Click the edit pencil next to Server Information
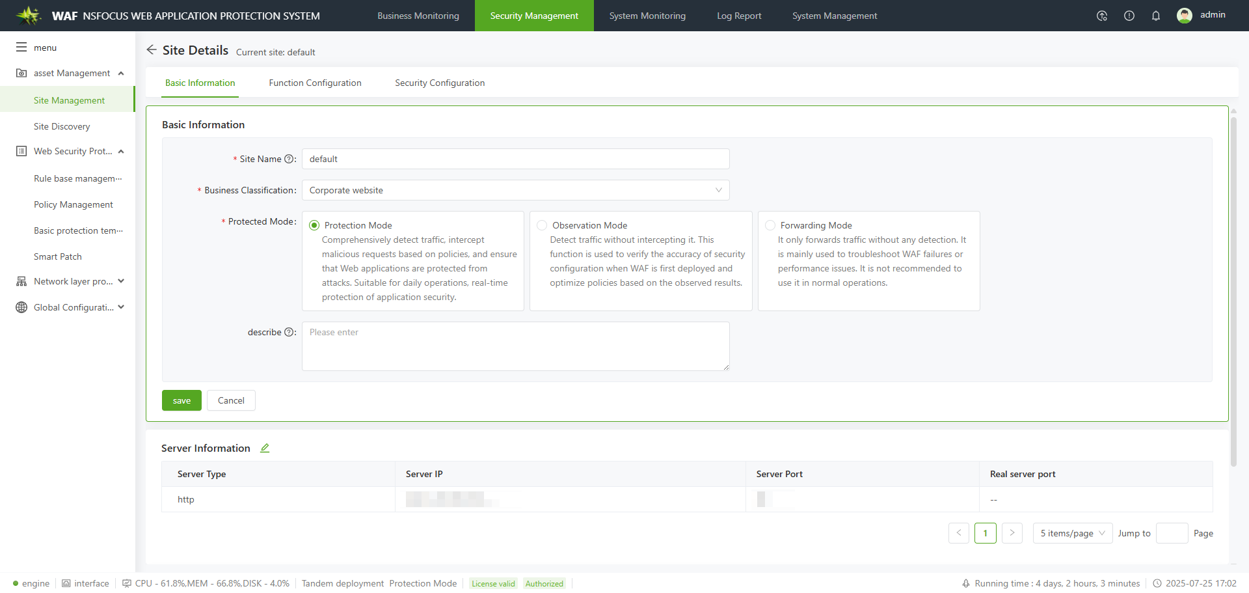 point(265,448)
